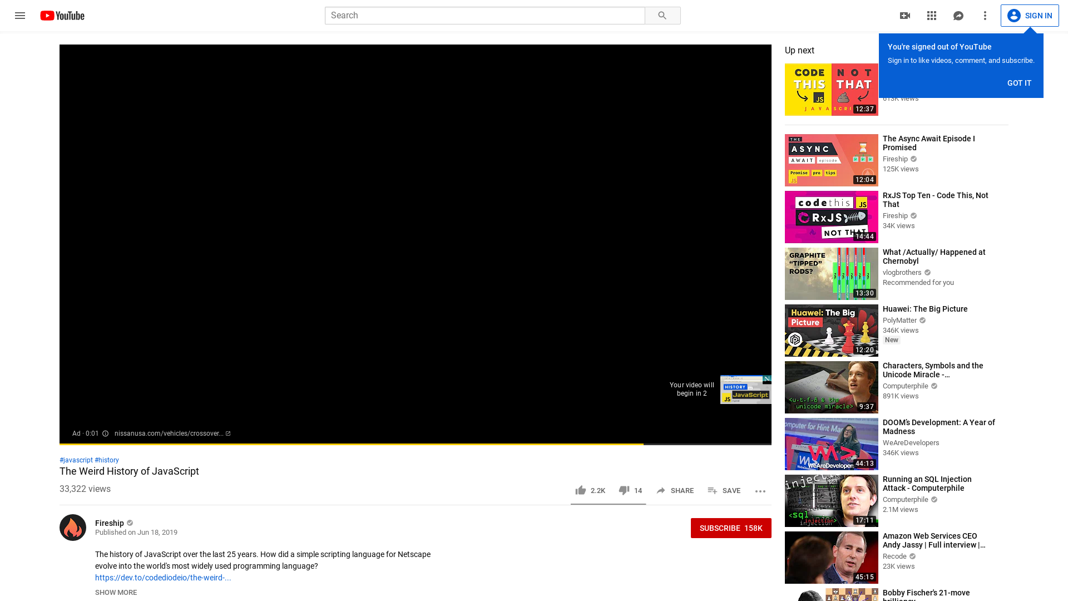
Task: Click the YouTube logo
Action: tap(62, 16)
